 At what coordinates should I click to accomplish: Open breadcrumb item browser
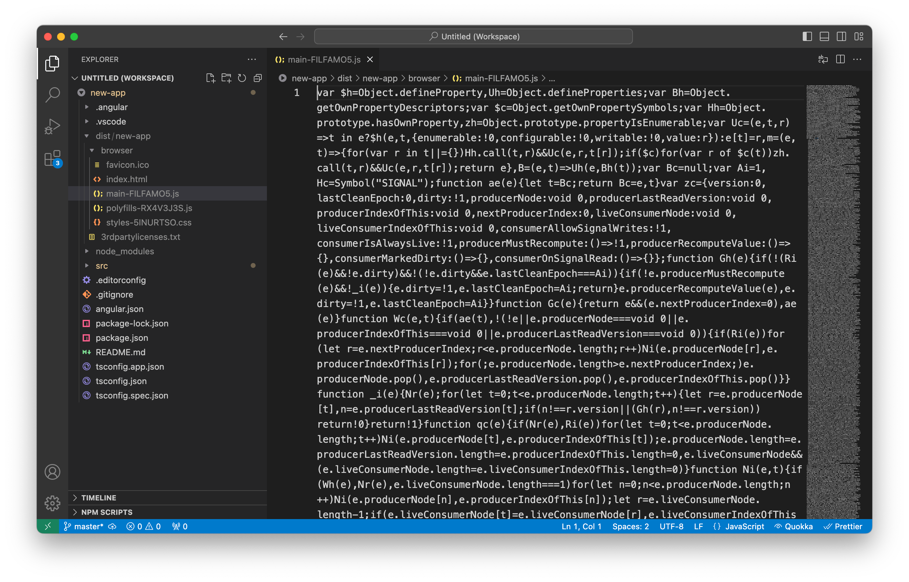(423, 78)
